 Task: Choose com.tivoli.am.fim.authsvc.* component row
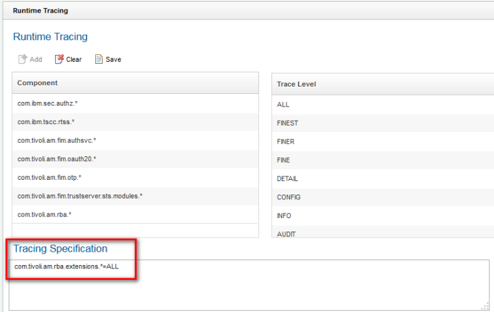point(56,140)
